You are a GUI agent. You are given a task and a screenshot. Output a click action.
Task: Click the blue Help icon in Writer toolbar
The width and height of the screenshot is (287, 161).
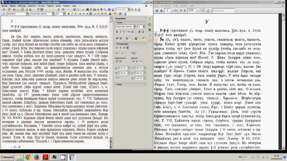tap(109, 9)
